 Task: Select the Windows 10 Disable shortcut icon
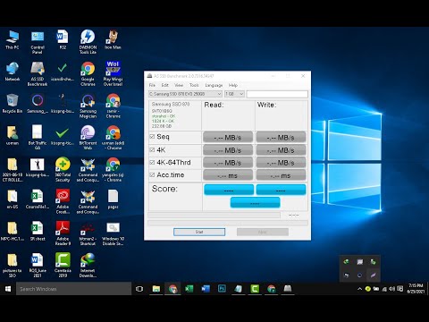point(113,233)
